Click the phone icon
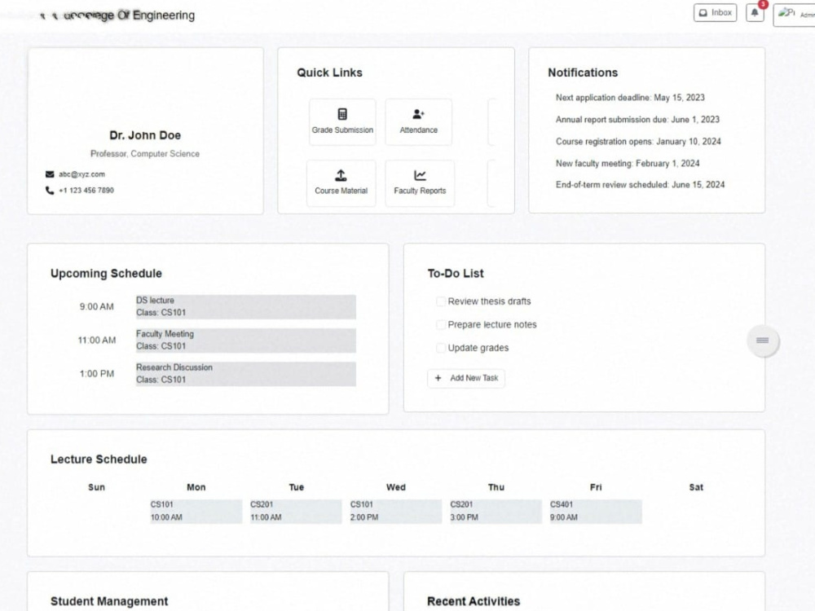 coord(50,190)
